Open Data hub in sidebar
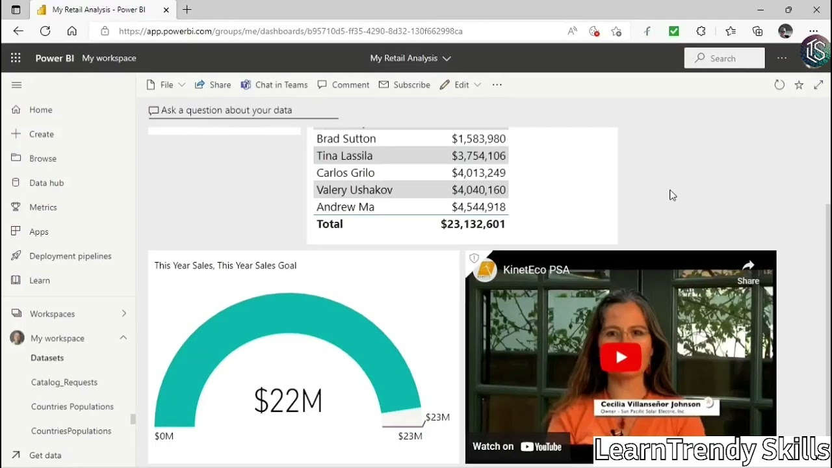Screen dimensions: 832x468 pos(46,183)
